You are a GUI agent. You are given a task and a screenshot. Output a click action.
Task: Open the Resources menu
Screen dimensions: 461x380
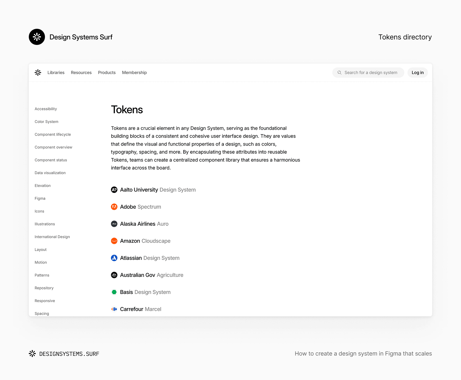coord(81,73)
